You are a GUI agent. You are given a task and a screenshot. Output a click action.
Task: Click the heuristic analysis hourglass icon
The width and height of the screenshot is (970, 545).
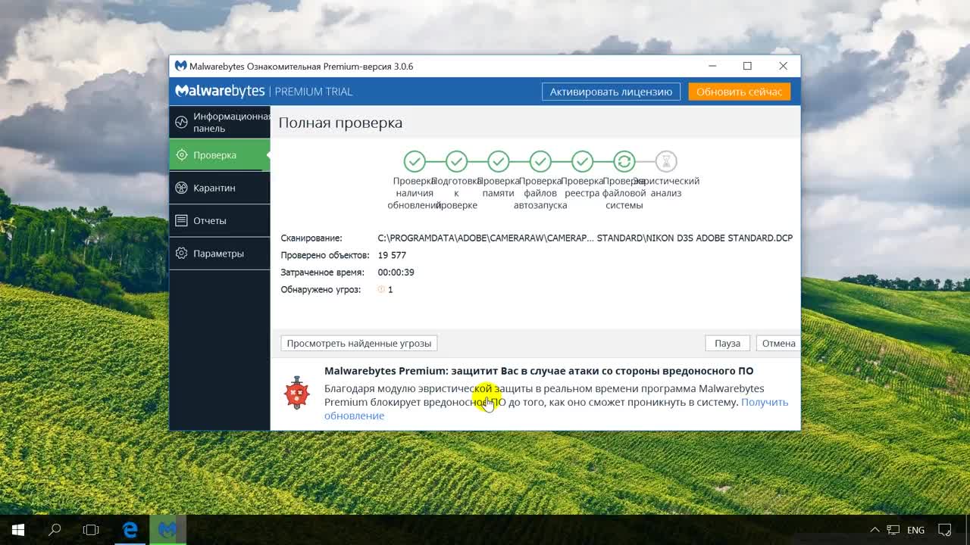click(x=666, y=161)
